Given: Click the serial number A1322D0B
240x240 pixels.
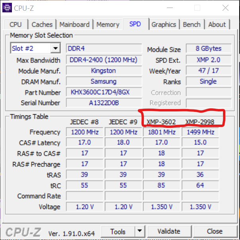Looking at the screenshot, I should [104, 103].
